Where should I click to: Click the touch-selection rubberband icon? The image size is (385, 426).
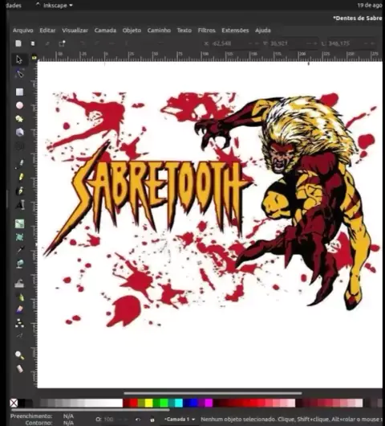point(62,43)
